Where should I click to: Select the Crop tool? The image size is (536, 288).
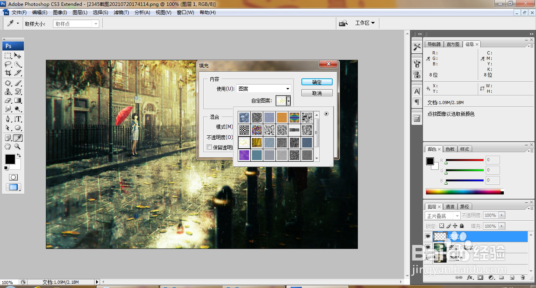point(8,73)
